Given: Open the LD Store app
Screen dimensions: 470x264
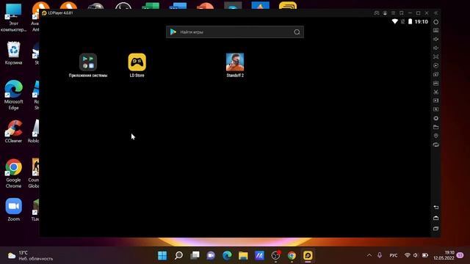Looking at the screenshot, I should click(137, 65).
